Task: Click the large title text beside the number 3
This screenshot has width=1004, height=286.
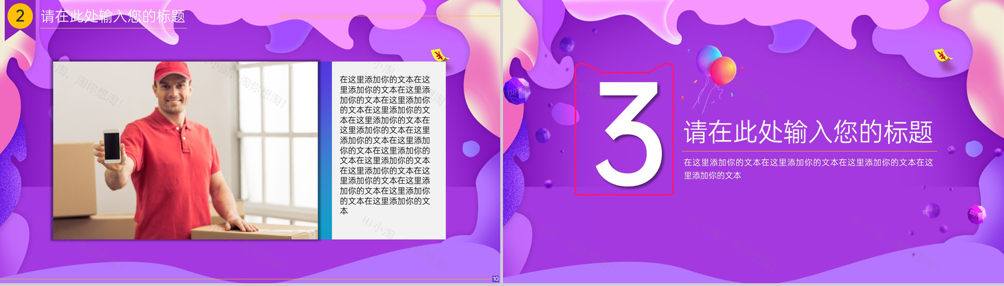Action: [808, 132]
